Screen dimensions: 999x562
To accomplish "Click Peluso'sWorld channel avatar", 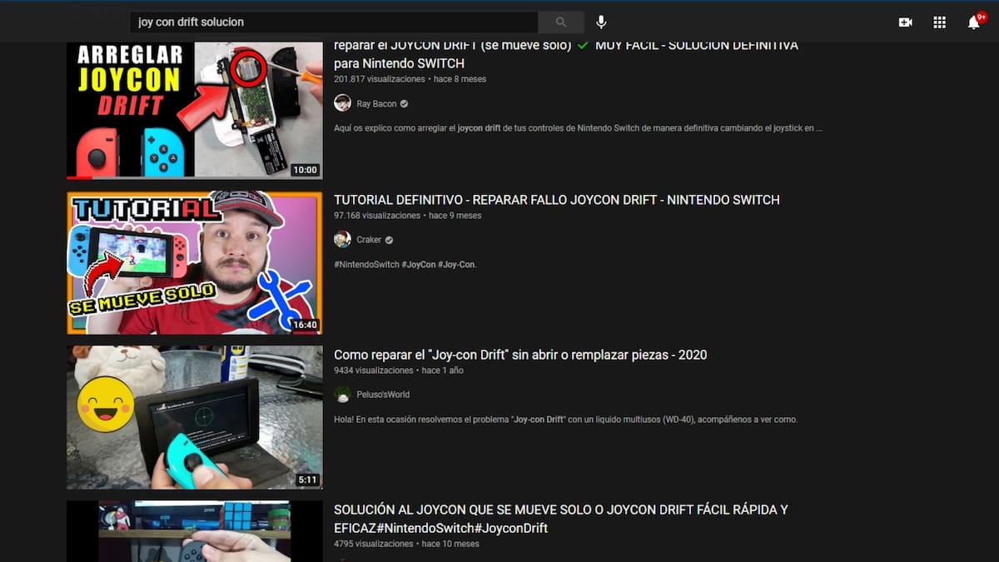I will 342,395.
